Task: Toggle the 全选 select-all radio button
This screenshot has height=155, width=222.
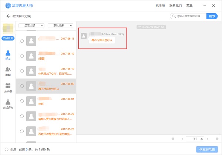Action: [7, 149]
